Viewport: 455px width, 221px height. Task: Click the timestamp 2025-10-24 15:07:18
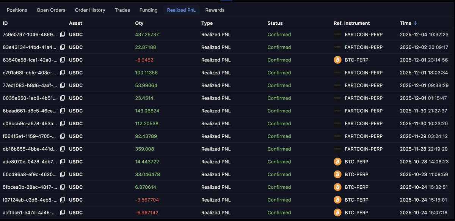[424, 213]
